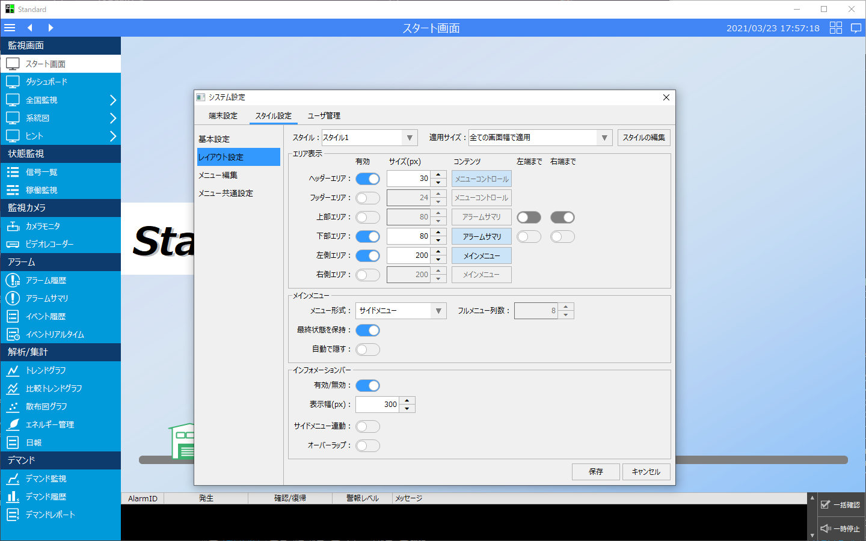866x541 pixels.
Task: Switch to 端末設定 tab
Action: pos(223,115)
